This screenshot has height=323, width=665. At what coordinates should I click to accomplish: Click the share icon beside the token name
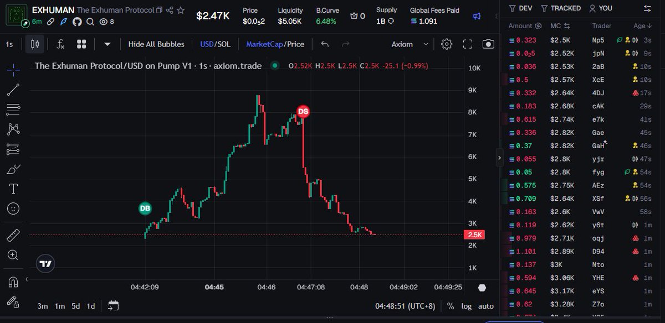tap(170, 11)
